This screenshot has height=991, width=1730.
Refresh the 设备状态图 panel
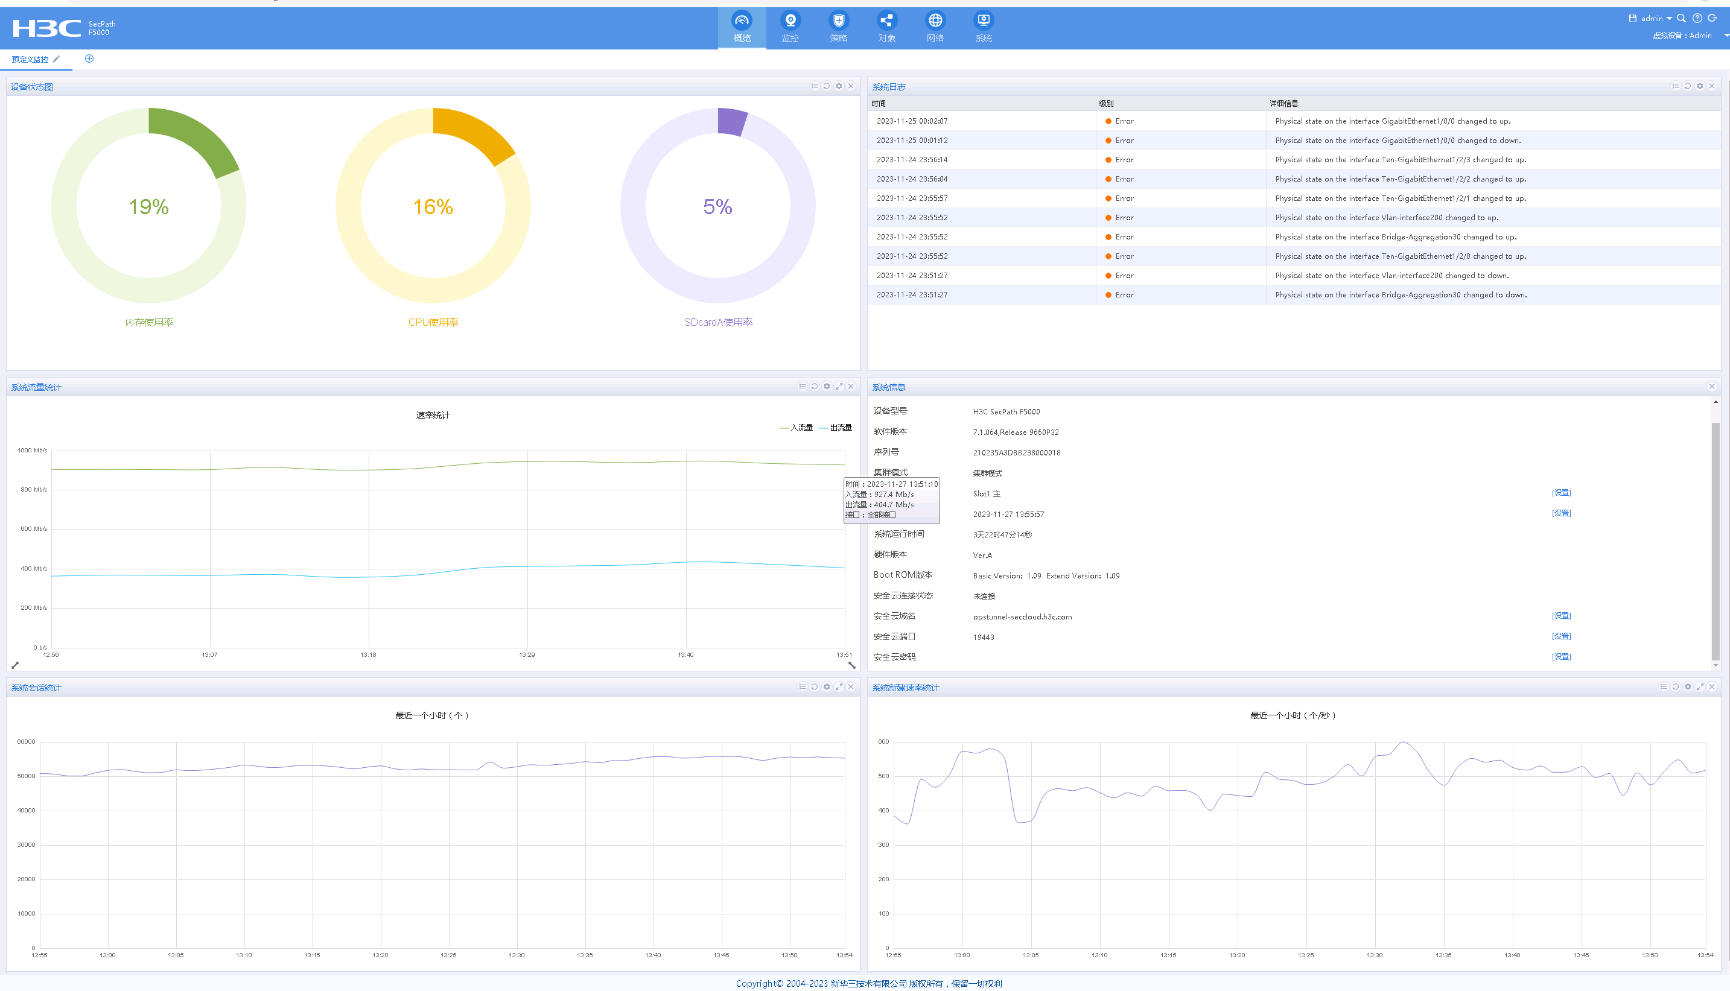coord(827,86)
